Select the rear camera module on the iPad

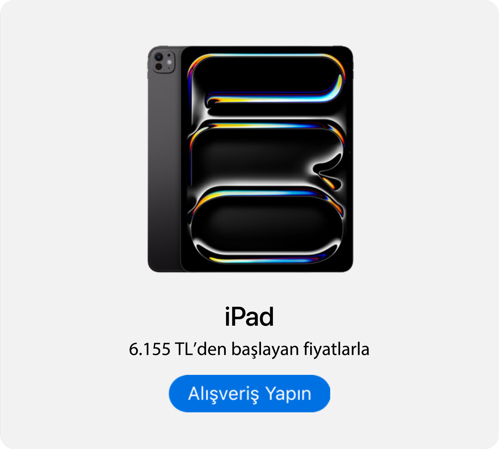pyautogui.click(x=164, y=61)
